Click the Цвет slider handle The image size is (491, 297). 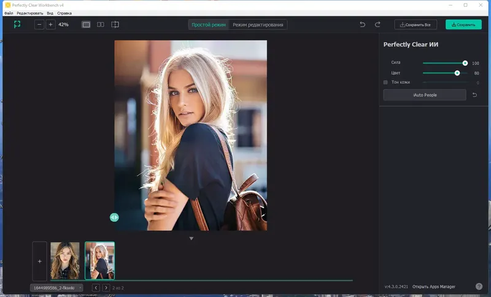(x=457, y=73)
